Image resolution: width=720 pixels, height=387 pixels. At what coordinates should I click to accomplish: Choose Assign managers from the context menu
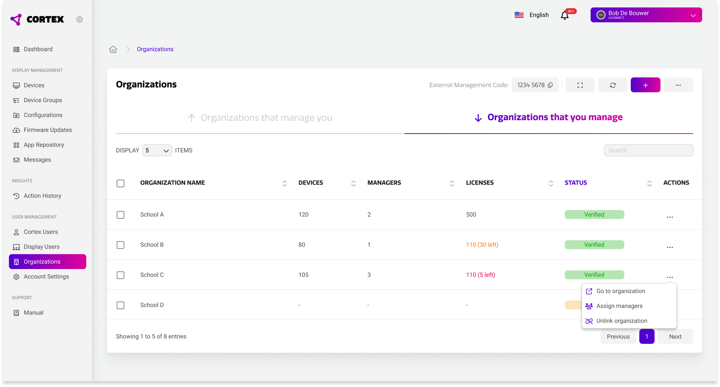(x=619, y=306)
